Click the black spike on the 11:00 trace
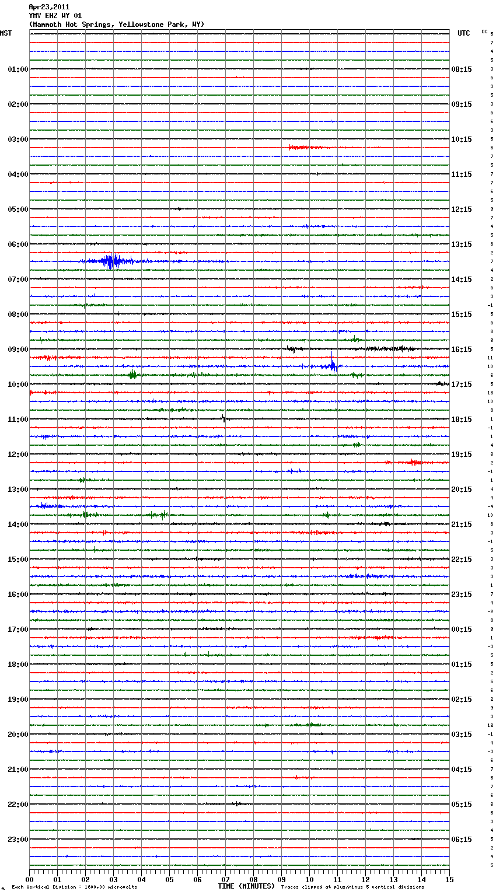 [x=223, y=418]
